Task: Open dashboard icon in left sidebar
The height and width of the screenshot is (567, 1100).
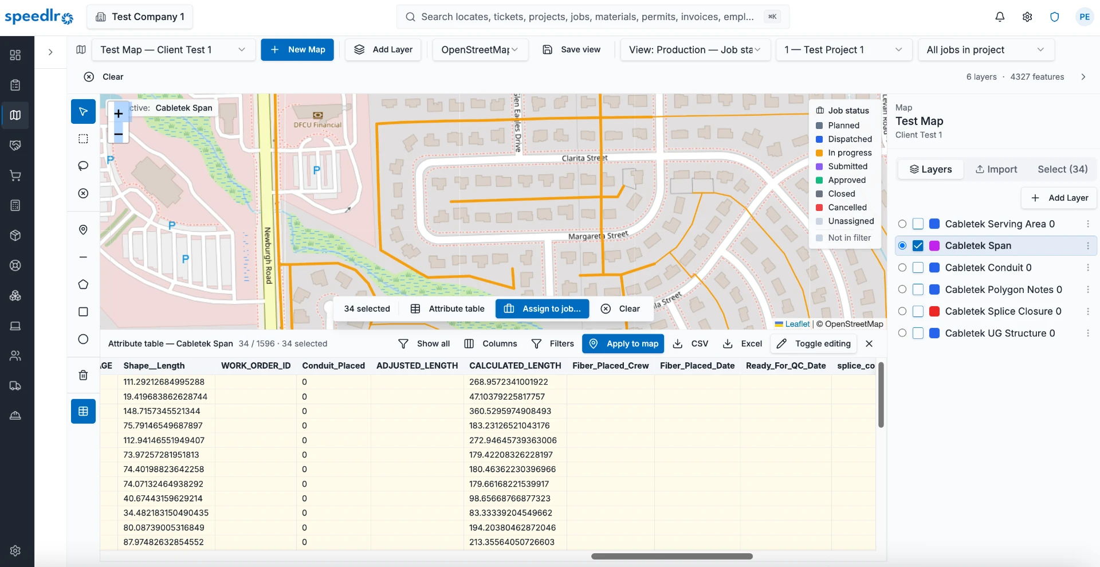Action: click(x=15, y=55)
